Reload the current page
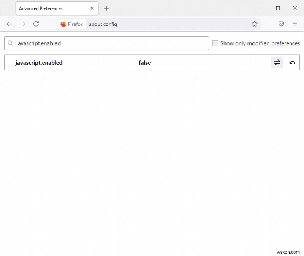This screenshot has width=304, height=256. [x=36, y=24]
